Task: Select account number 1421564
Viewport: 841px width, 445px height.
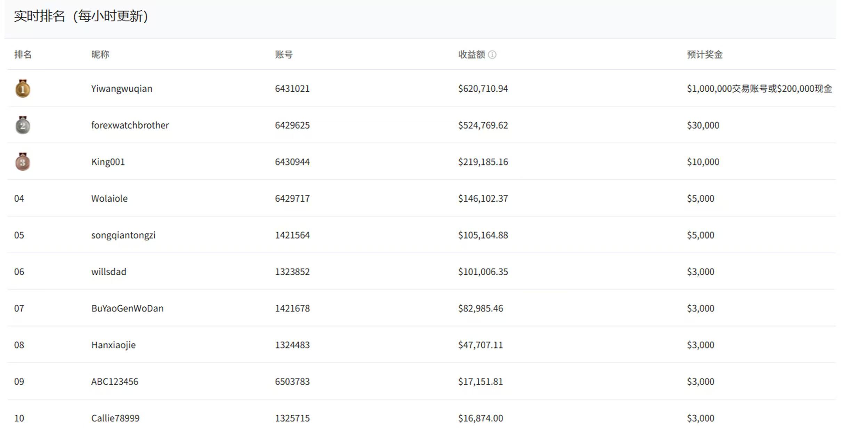Action: point(292,235)
